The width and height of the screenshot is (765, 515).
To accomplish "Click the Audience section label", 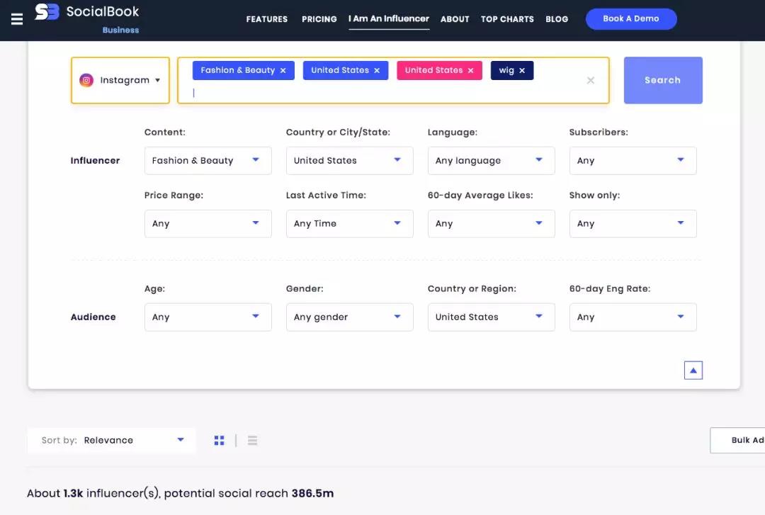I will pos(93,317).
